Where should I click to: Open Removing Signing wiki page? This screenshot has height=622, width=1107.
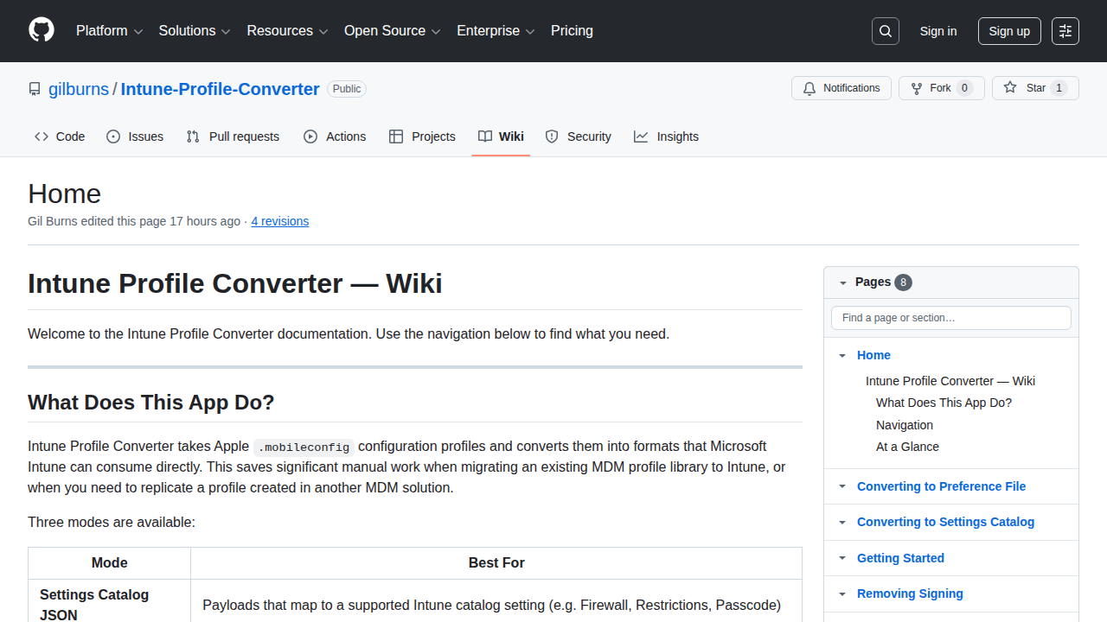[910, 593]
